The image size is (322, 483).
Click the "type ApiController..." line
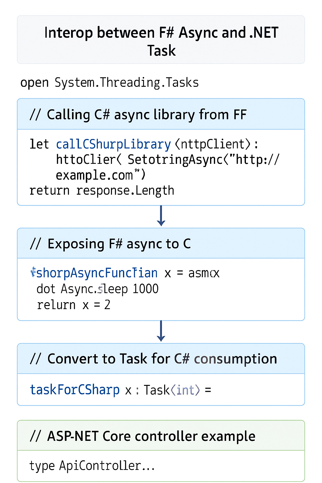pos(92,466)
